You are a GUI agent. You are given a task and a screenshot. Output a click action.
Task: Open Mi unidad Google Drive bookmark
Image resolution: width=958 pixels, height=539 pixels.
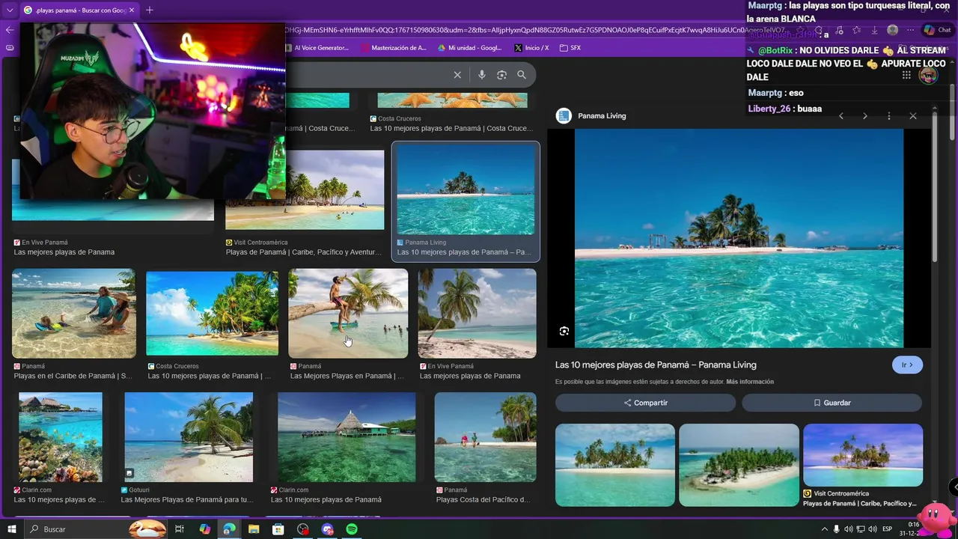coord(470,48)
